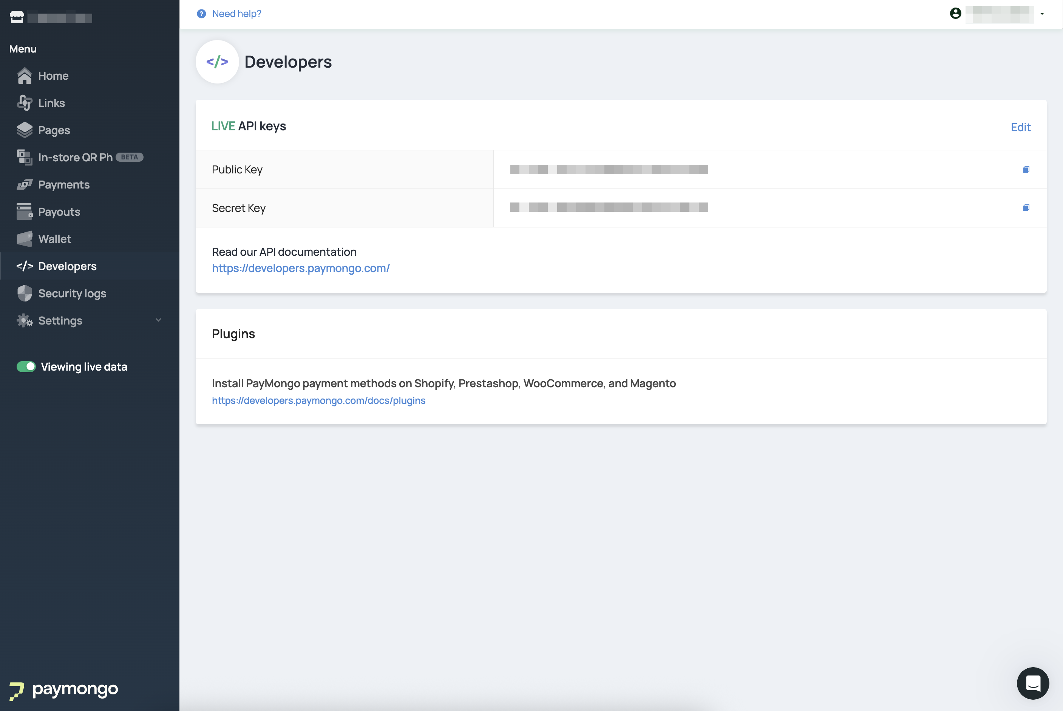Click the Wallet icon in sidebar
The image size is (1063, 711).
pos(25,239)
